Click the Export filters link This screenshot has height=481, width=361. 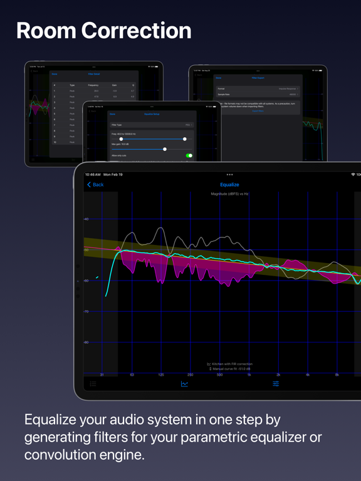(x=258, y=111)
